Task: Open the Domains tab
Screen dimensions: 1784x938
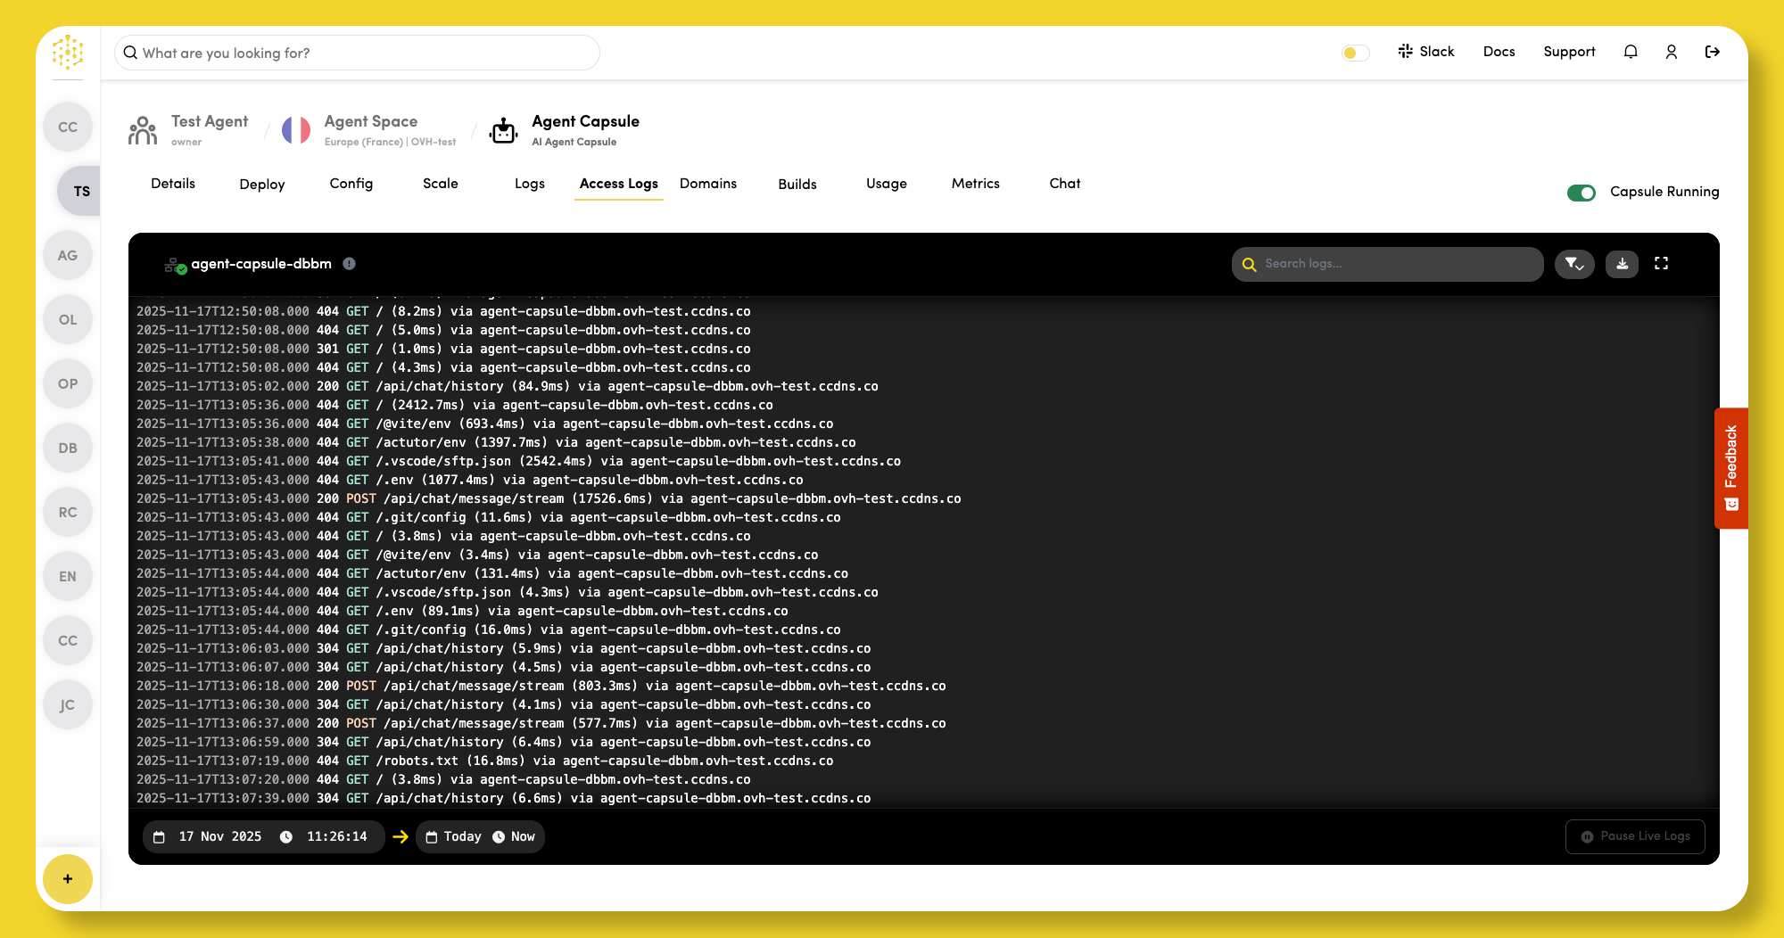Action: 708,184
